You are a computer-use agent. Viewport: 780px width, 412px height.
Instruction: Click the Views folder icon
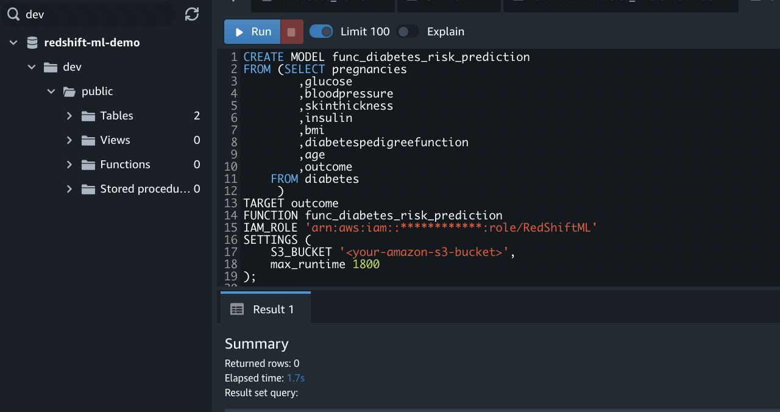click(x=89, y=140)
